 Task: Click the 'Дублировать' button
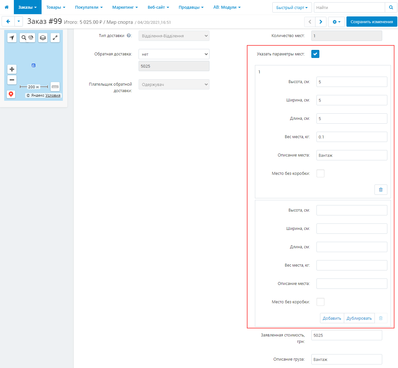[x=359, y=318]
